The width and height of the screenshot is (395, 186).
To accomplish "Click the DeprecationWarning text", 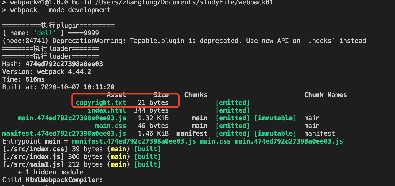I will (x=89, y=41).
